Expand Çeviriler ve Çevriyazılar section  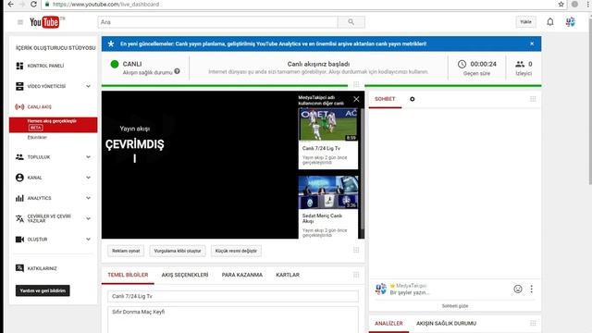[x=88, y=218]
